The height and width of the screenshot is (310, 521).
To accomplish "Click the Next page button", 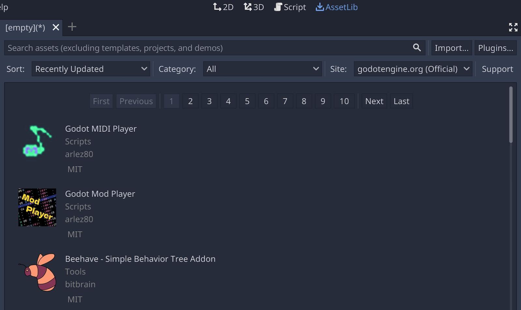I will point(374,101).
